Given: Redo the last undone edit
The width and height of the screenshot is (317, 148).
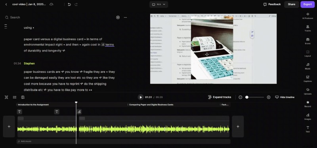Looking at the screenshot, I should (x=76, y=4).
